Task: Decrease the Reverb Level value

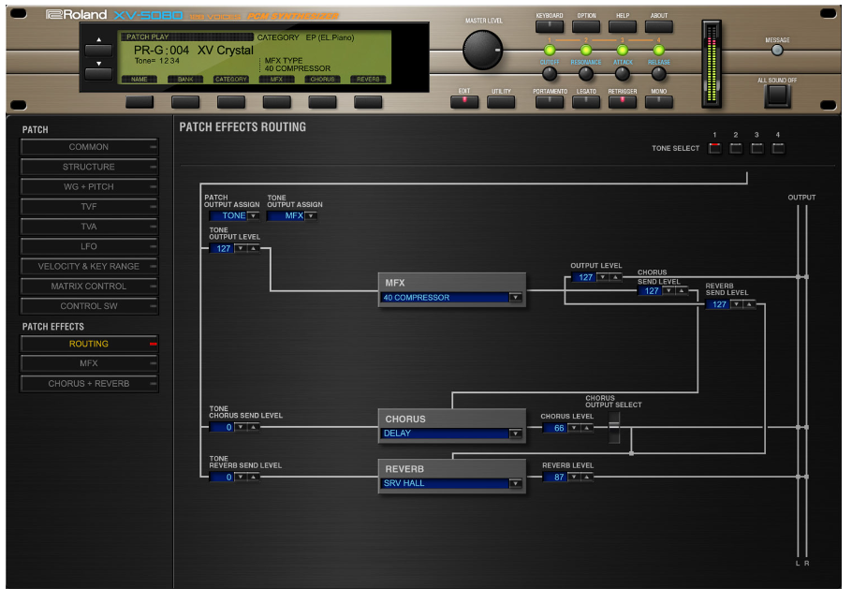Action: tap(574, 477)
